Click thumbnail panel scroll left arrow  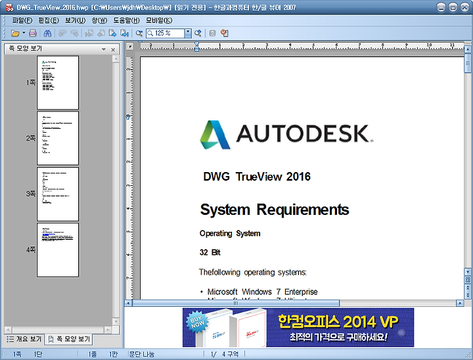[8, 330]
